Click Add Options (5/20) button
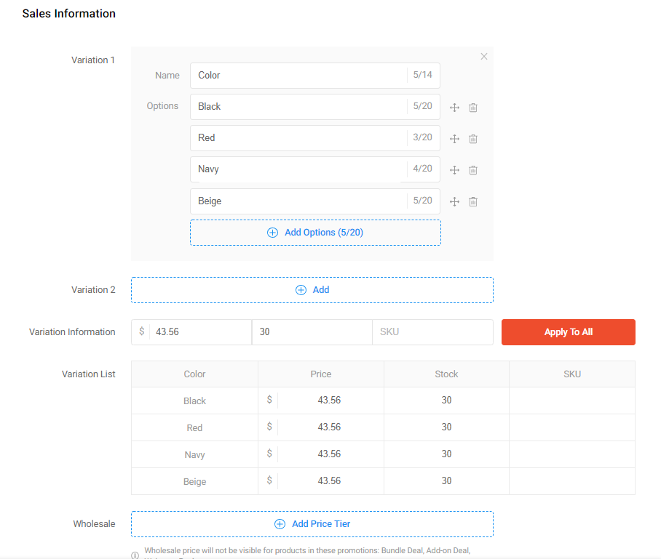The width and height of the screenshot is (661, 559). [315, 233]
